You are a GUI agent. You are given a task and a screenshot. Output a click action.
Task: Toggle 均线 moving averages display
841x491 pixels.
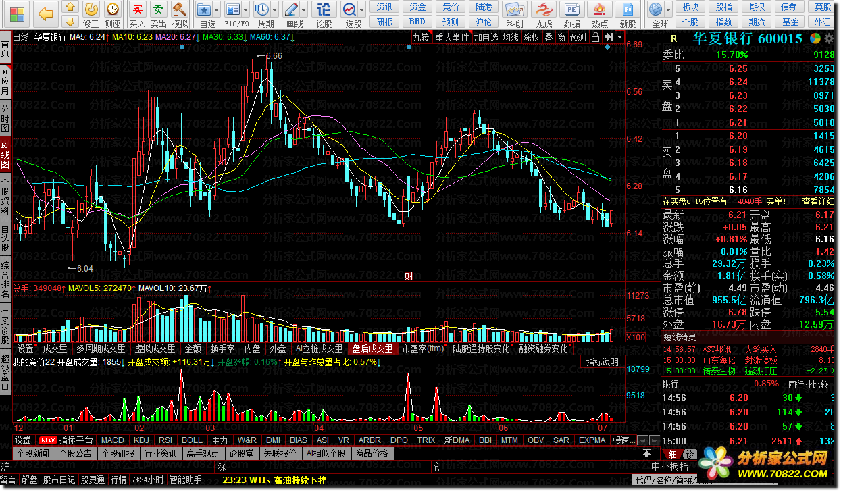point(510,37)
